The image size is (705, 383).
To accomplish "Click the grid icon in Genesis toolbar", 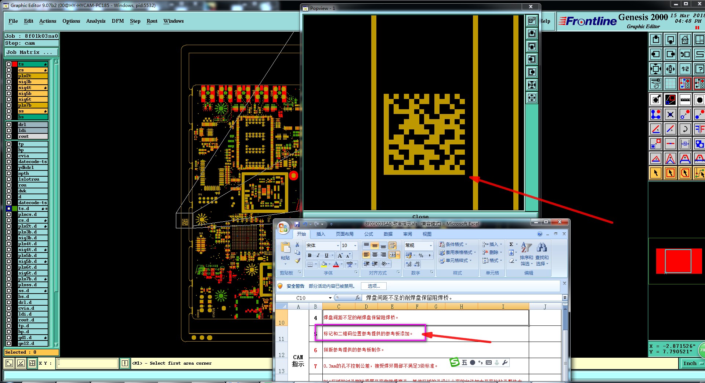I will tap(670, 84).
